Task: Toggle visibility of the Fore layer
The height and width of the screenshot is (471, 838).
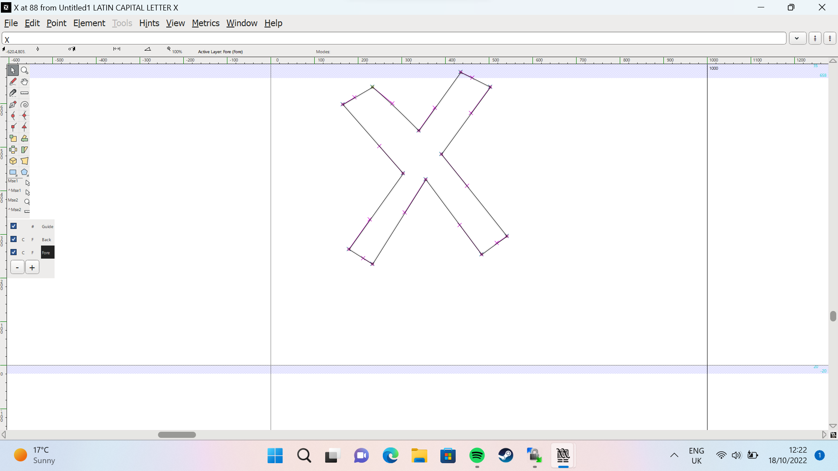Action: pos(14,252)
